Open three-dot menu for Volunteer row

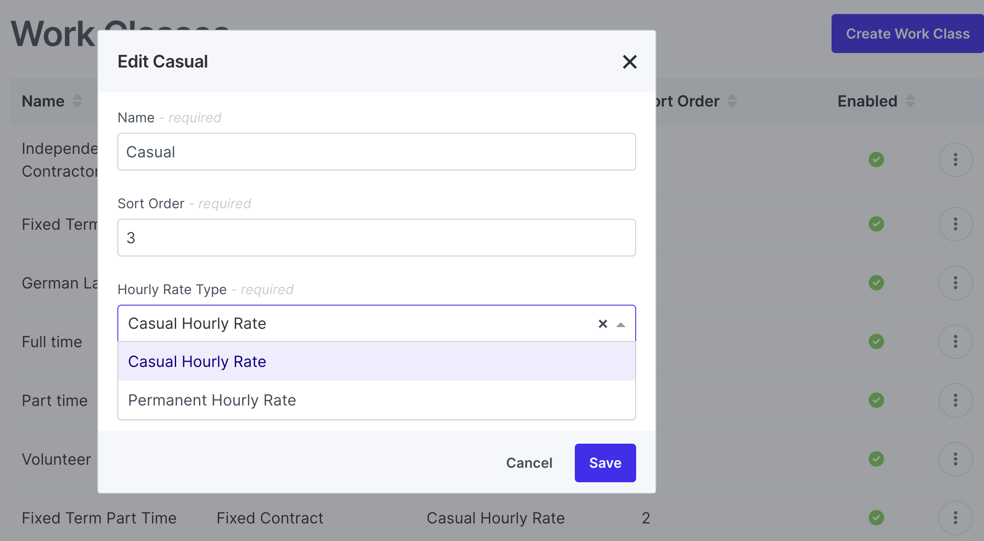tap(955, 459)
